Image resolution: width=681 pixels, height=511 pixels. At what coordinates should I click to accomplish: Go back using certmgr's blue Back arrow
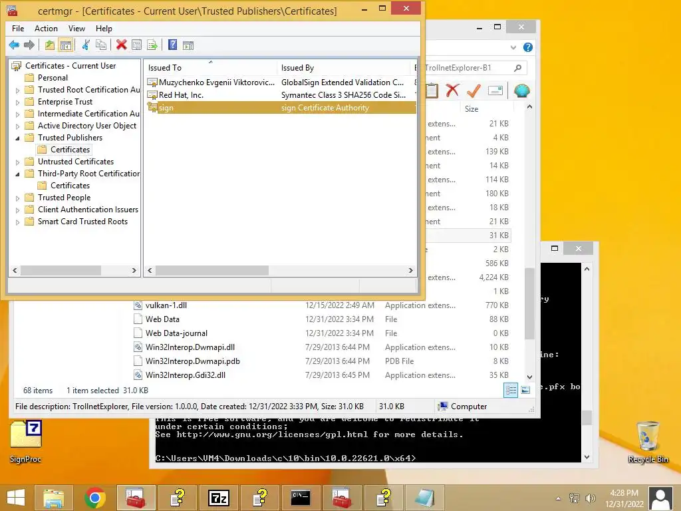pos(14,45)
